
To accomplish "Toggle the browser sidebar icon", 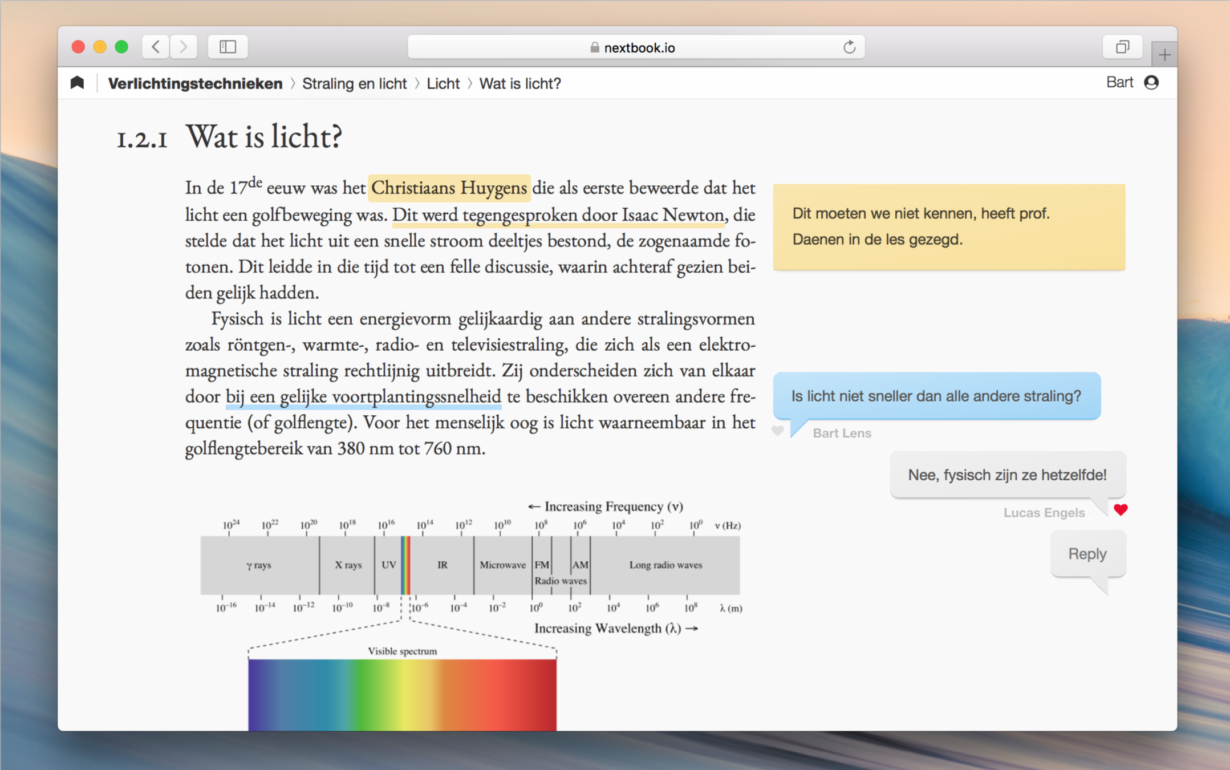I will click(228, 47).
